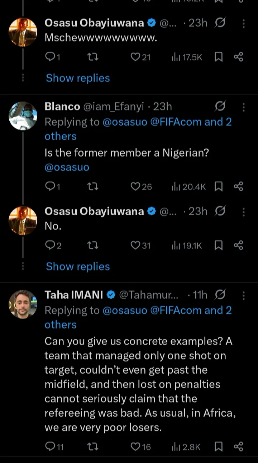
Task: Like Taha IMANI's reply about poor losers
Action: click(135, 446)
